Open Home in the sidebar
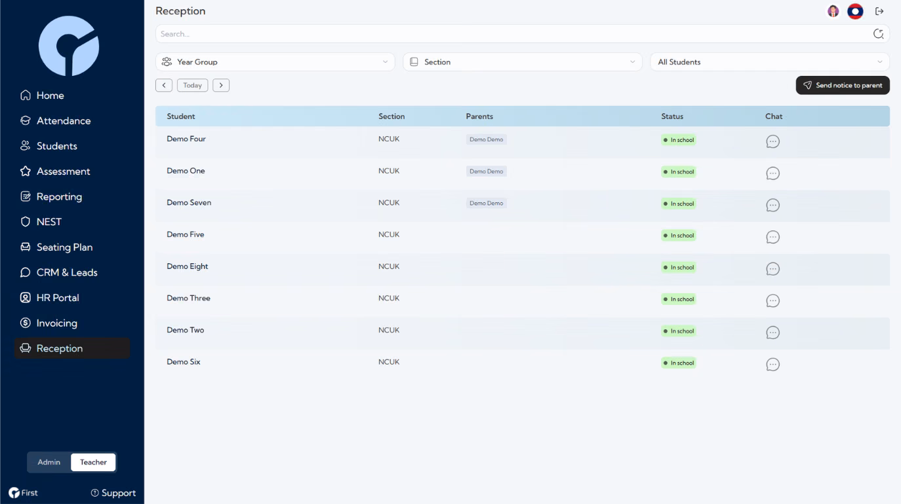 [x=72, y=96]
